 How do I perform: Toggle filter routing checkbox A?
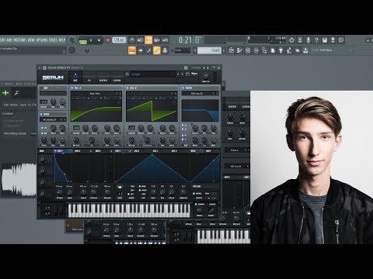183,126
